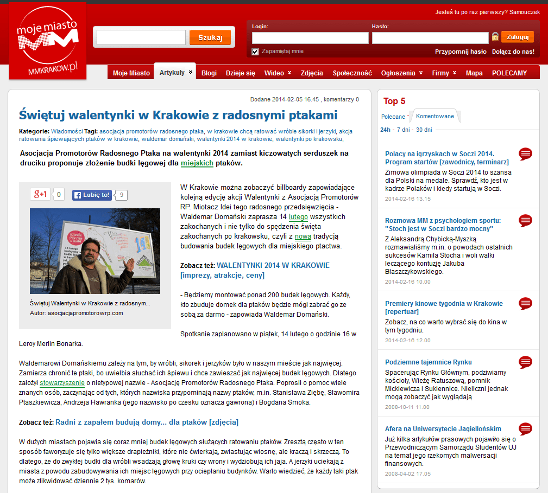
Task: Open comments bubble for Polacy na igrzyskach article
Action: pyautogui.click(x=525, y=154)
